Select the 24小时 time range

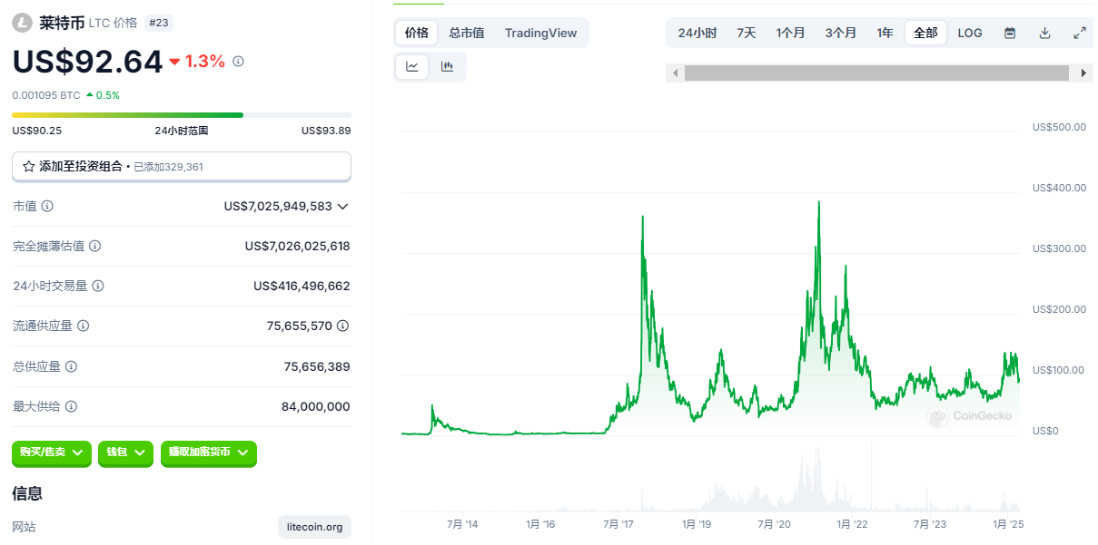tap(697, 33)
